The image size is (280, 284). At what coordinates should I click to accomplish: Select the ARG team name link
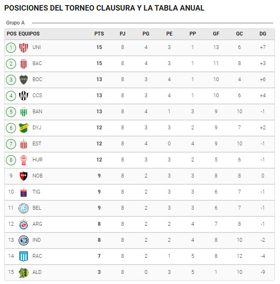tap(37, 224)
